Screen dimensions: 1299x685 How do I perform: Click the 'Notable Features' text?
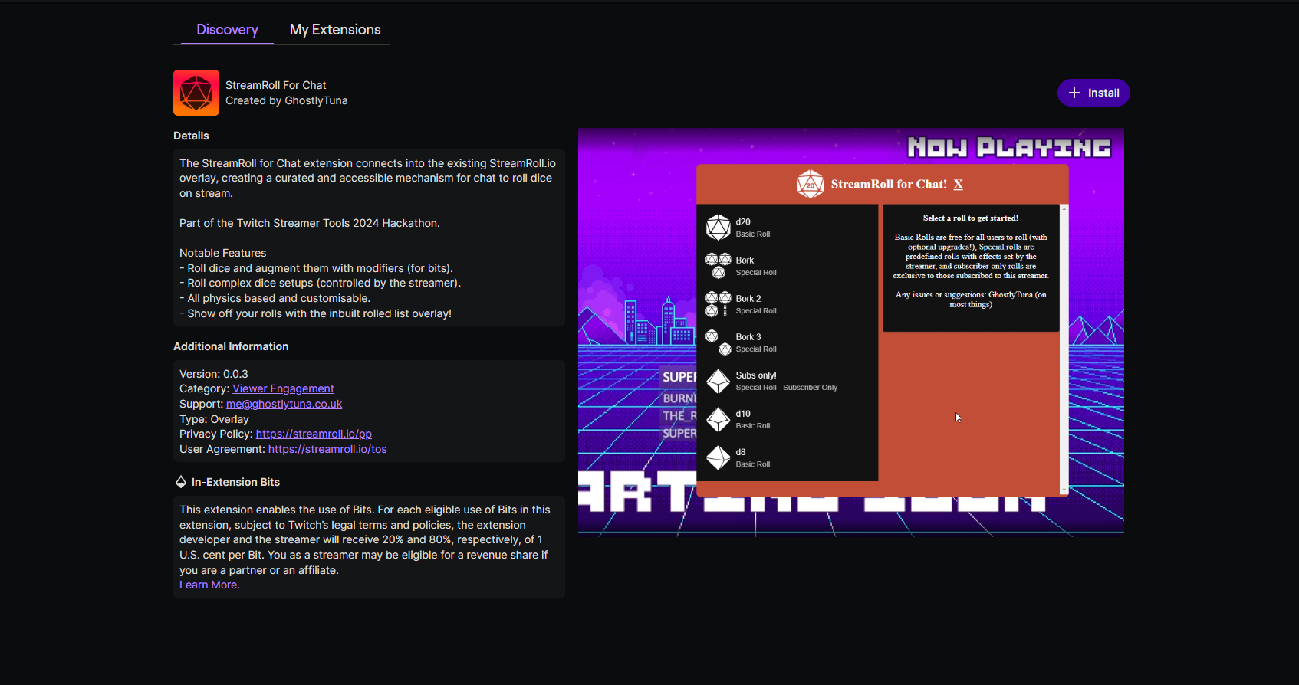223,253
